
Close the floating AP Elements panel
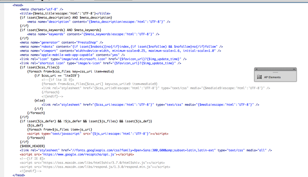click(257, 69)
